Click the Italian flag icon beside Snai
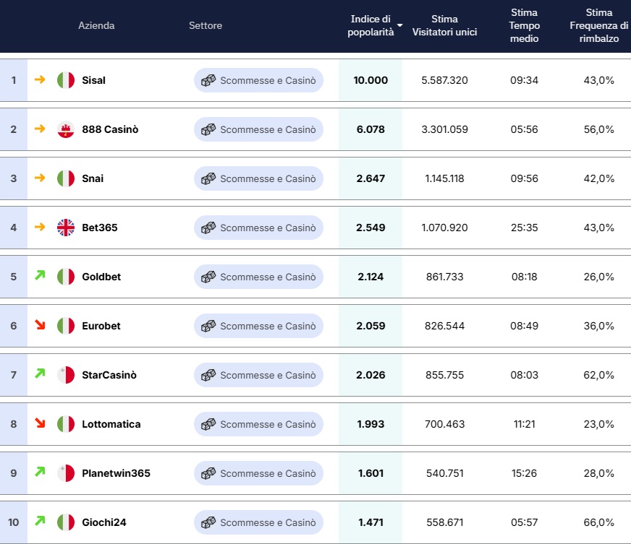The width and height of the screenshot is (631, 544). 66,178
